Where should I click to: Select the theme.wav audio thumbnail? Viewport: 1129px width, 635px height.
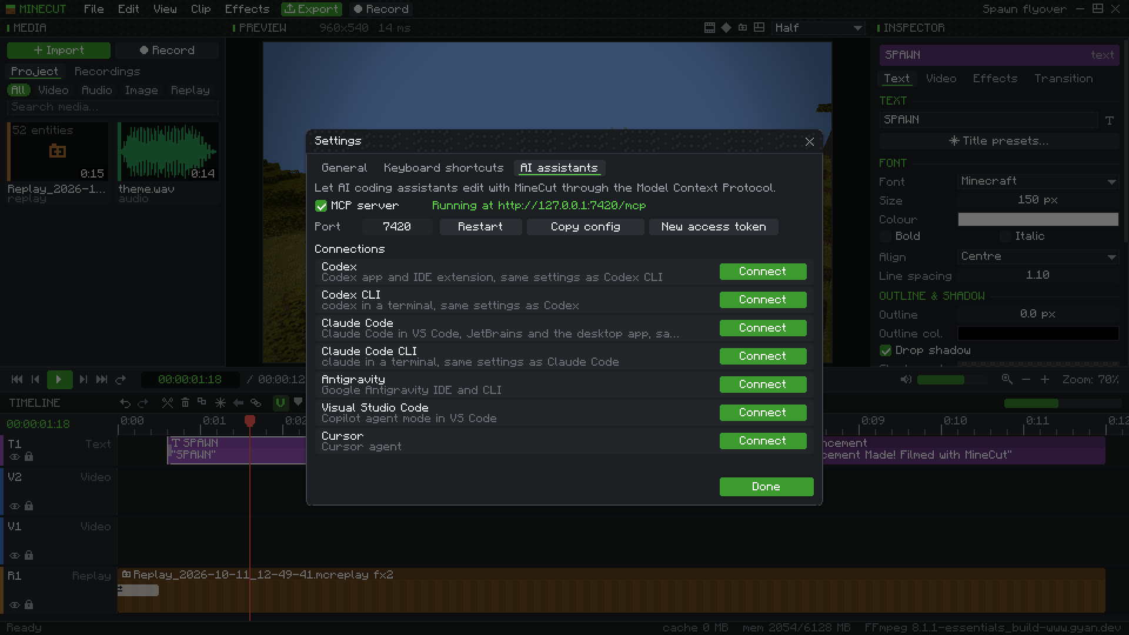[168, 152]
